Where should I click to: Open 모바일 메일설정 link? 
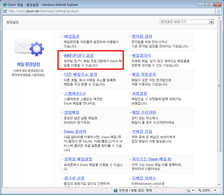[78, 159]
